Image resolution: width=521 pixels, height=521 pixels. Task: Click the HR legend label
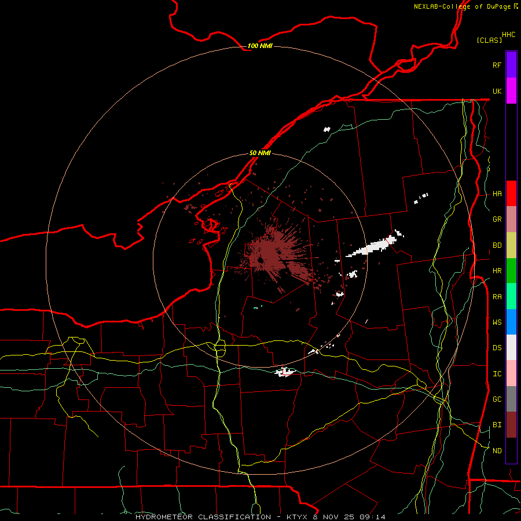[497, 271]
